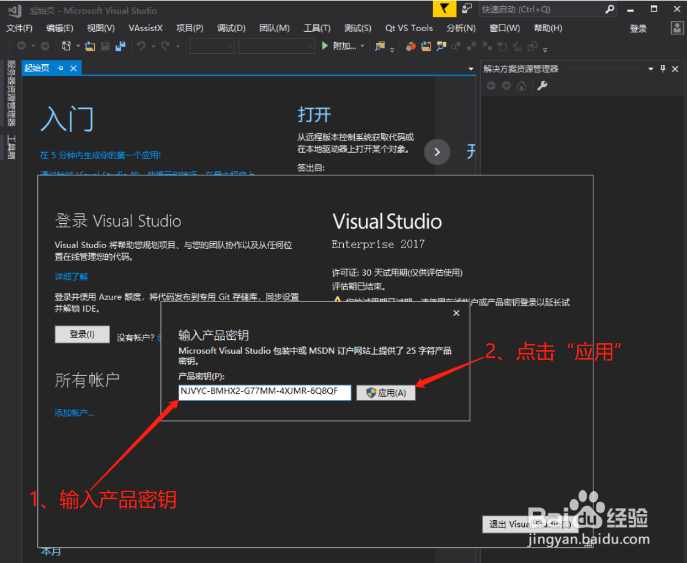Viewport: 687px width, 563px height.
Task: Click the send feedback icon in title bar
Action: [467, 9]
